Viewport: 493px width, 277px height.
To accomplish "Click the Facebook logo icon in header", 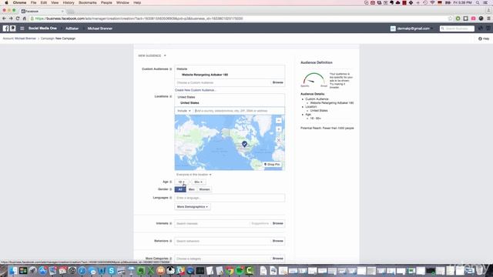I will [x=5, y=28].
